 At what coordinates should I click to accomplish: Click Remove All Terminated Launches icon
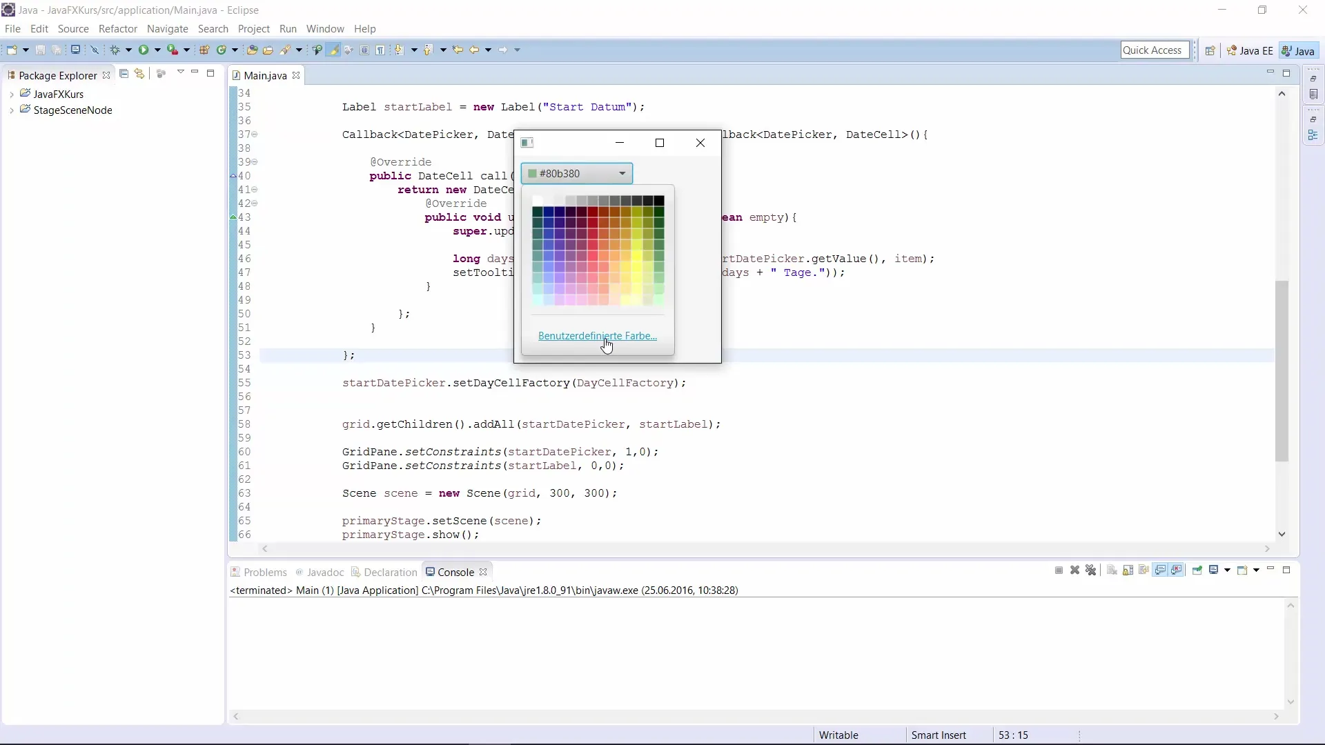click(1090, 570)
